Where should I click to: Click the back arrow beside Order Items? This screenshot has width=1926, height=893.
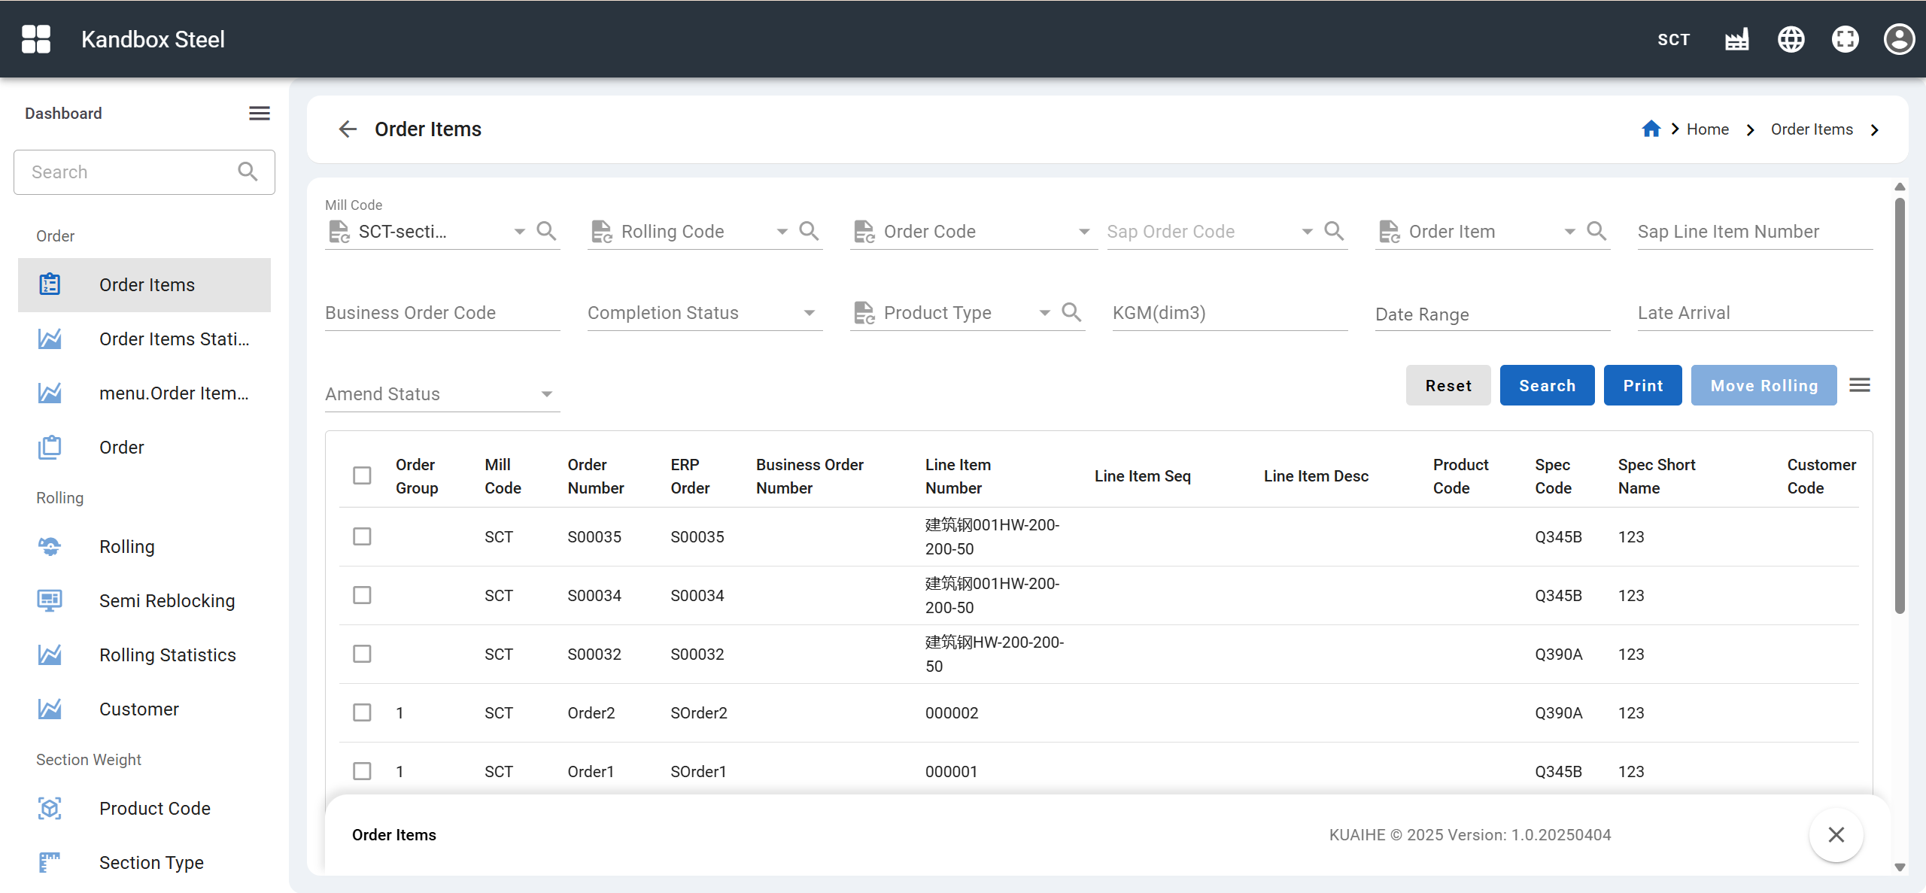point(348,129)
